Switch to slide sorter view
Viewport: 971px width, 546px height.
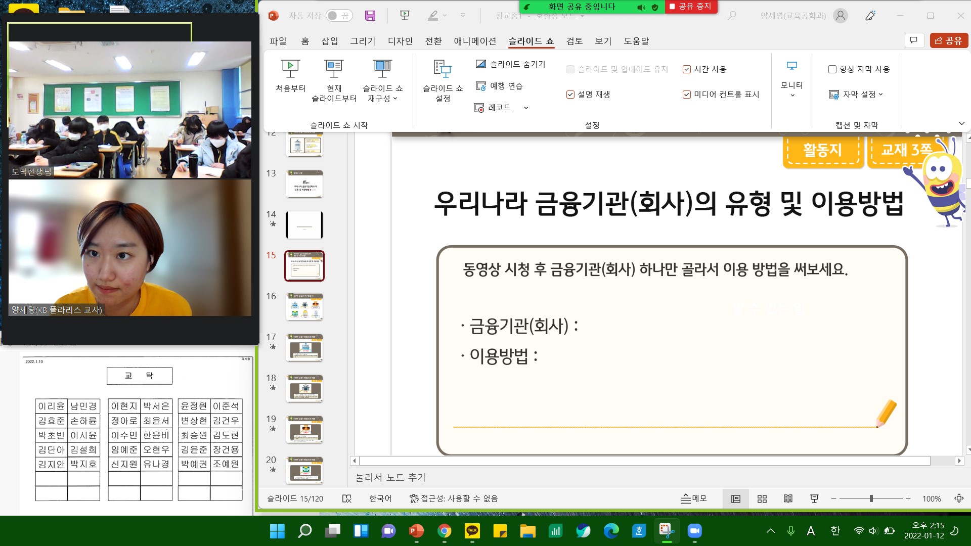[x=762, y=499]
